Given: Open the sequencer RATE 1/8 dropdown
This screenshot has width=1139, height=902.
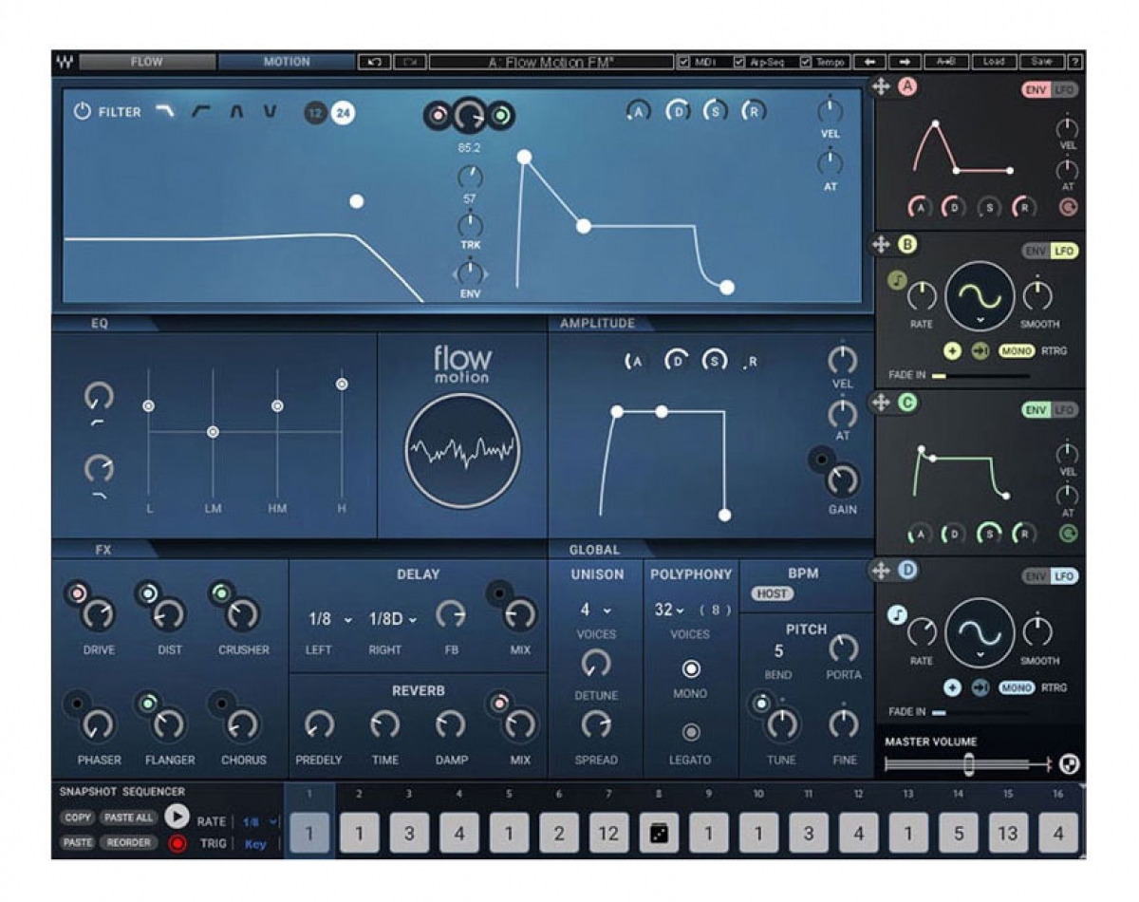Looking at the screenshot, I should (x=260, y=822).
